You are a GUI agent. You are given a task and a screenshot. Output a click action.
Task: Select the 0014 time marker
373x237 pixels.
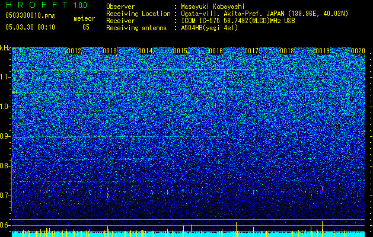click(x=145, y=51)
